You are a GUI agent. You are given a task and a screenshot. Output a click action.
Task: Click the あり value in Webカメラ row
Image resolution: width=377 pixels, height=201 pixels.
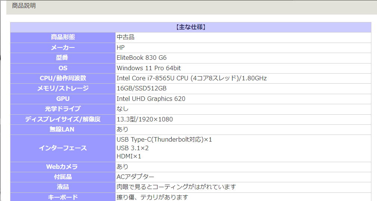[122, 167]
